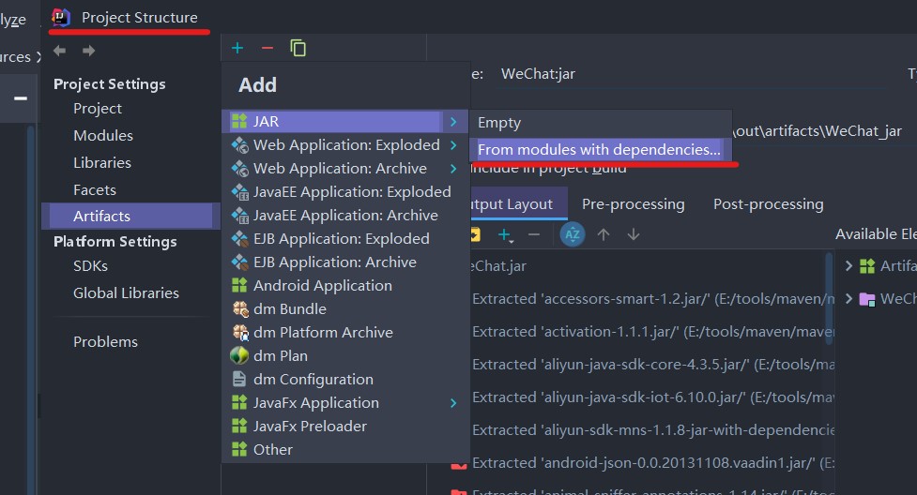
Task: Click the green plus add artifact icon
Action: click(x=237, y=48)
